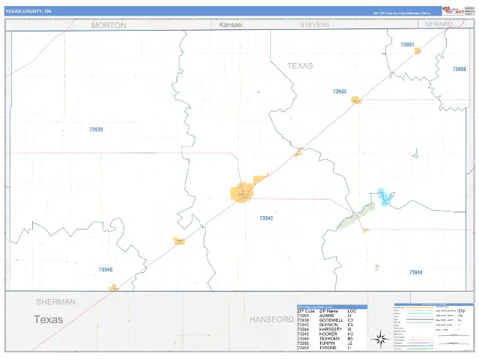
Task: Click the TYRONE row in ZIP index
Action: coord(332,348)
